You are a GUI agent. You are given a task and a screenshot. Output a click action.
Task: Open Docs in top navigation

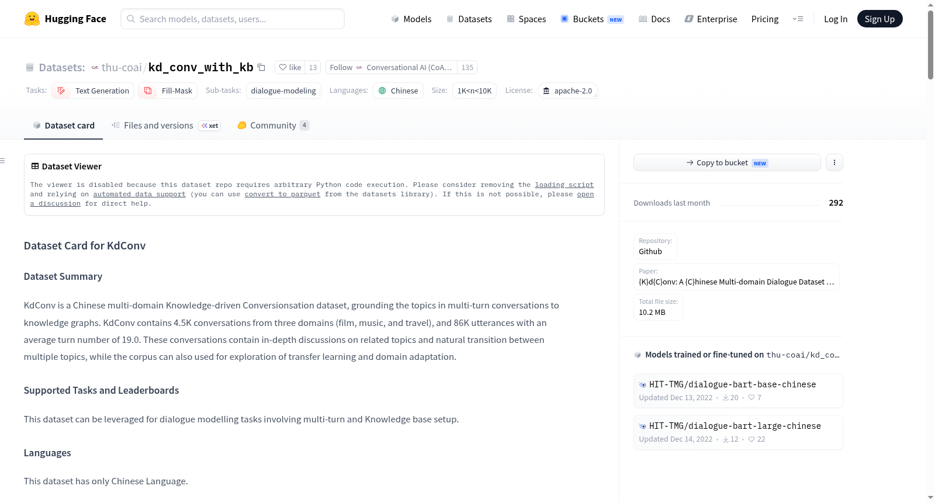click(654, 19)
